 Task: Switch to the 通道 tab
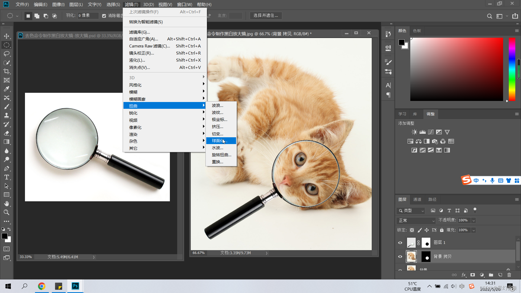(417, 199)
